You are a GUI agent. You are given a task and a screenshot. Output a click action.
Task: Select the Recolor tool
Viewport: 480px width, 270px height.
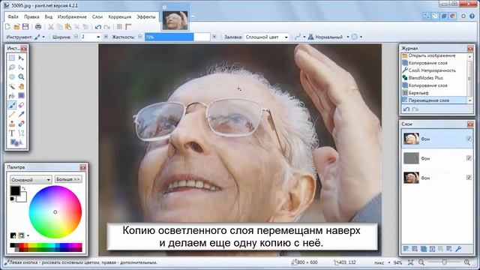21,124
